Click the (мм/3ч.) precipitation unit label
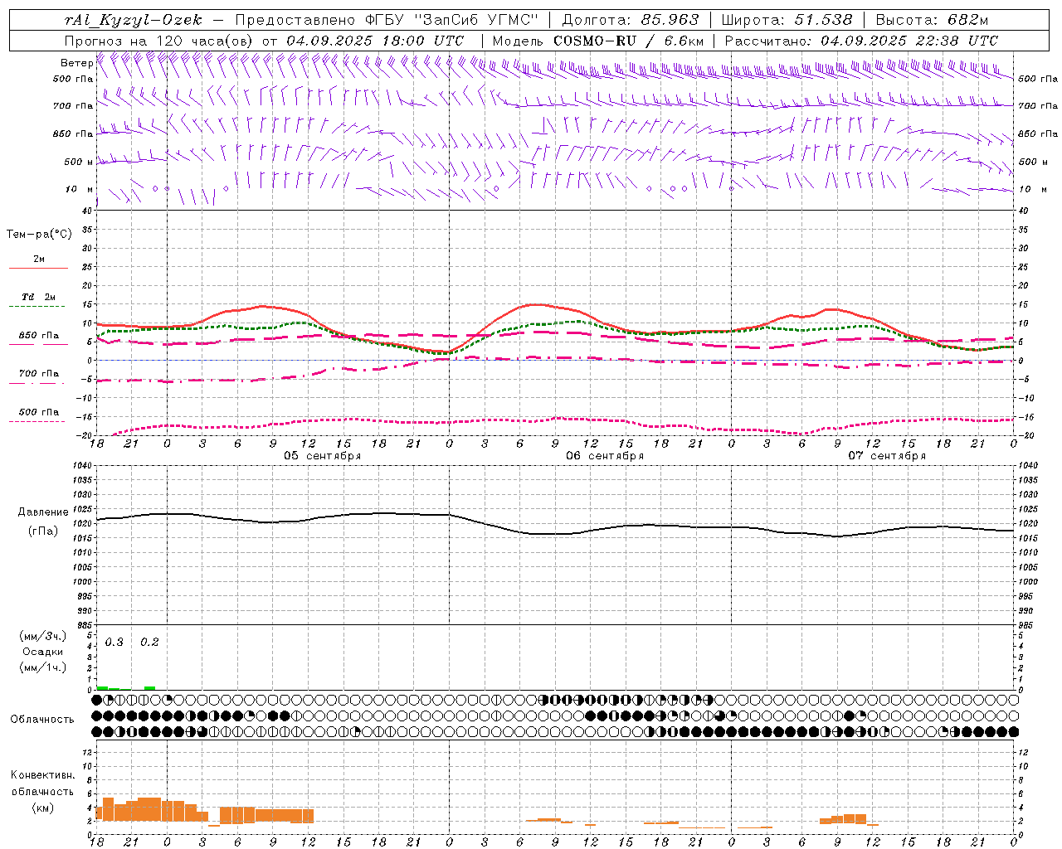This screenshot has height=849, width=1062. (x=43, y=636)
